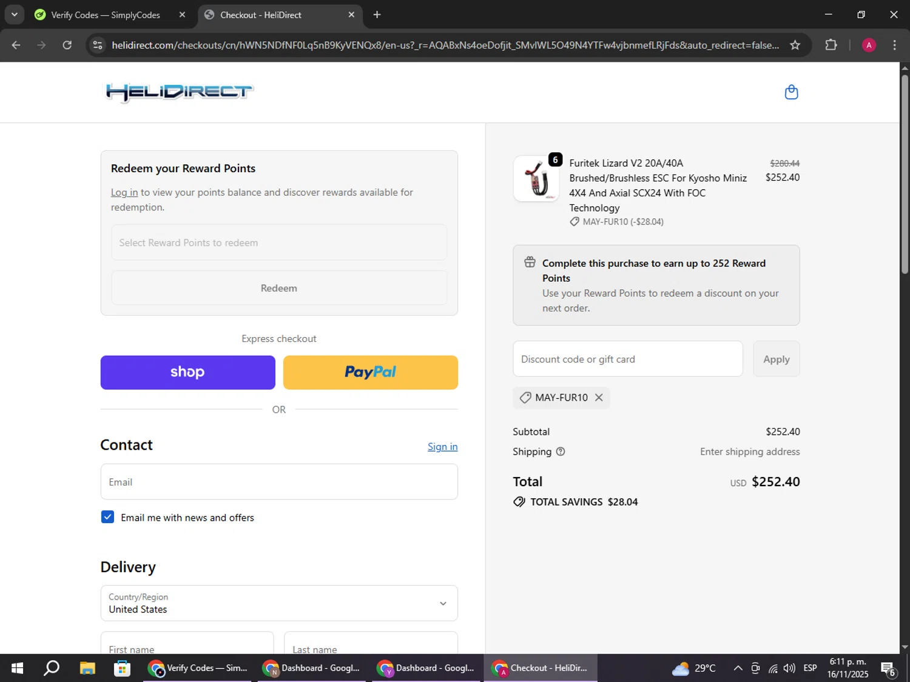
Task: Go back to the previous page
Action: tap(16, 45)
